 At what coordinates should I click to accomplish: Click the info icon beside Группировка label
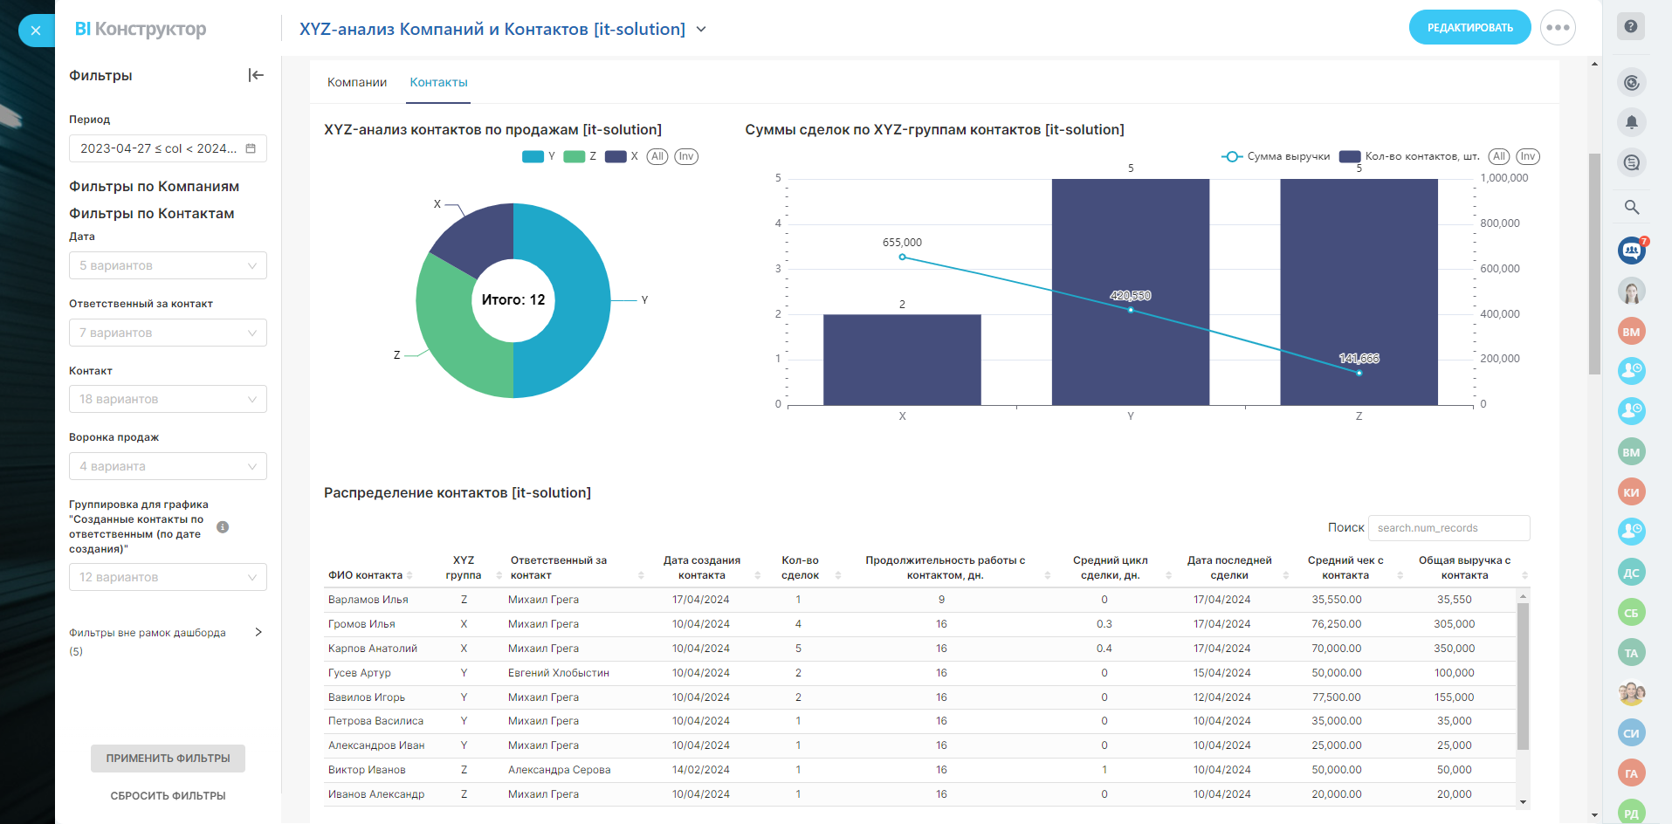[223, 527]
